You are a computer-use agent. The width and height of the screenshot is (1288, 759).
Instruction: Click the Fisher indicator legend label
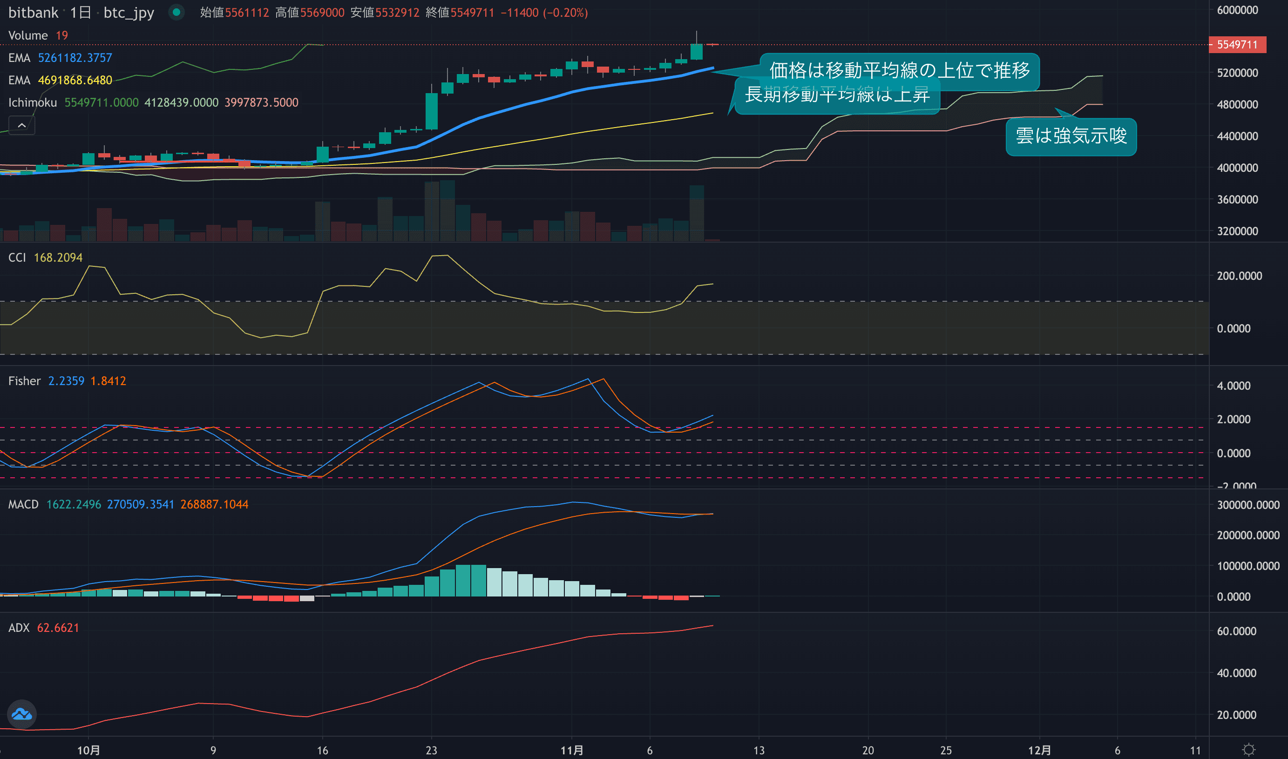pos(24,381)
